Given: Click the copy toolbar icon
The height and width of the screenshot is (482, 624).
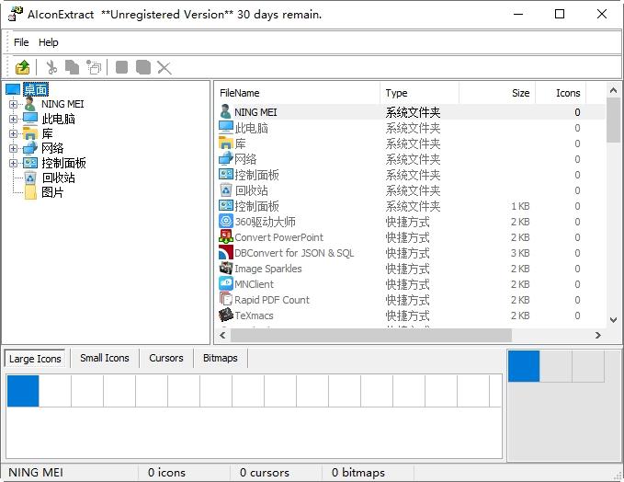Looking at the screenshot, I should click(x=72, y=67).
